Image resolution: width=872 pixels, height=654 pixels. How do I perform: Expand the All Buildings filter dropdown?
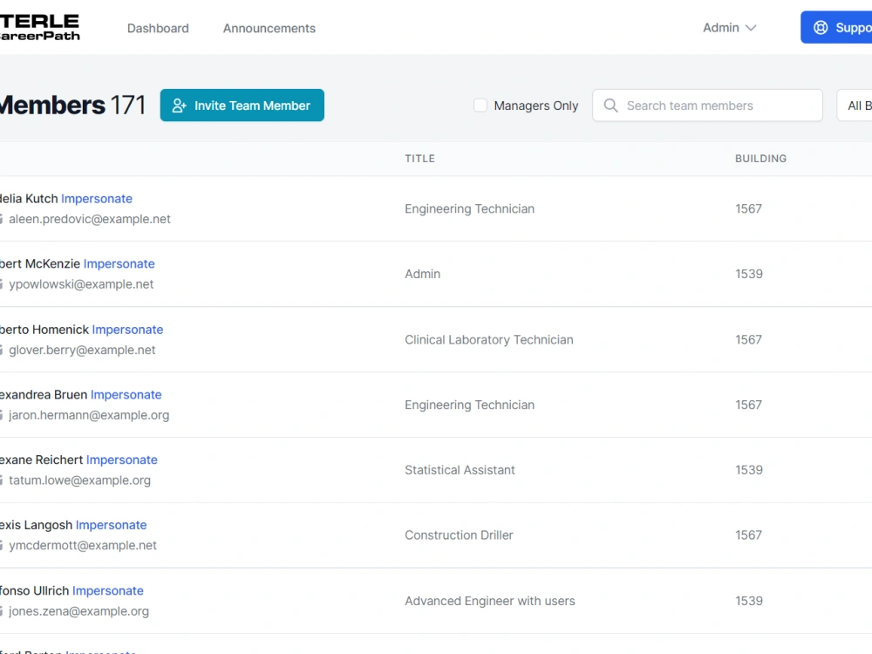(x=855, y=106)
